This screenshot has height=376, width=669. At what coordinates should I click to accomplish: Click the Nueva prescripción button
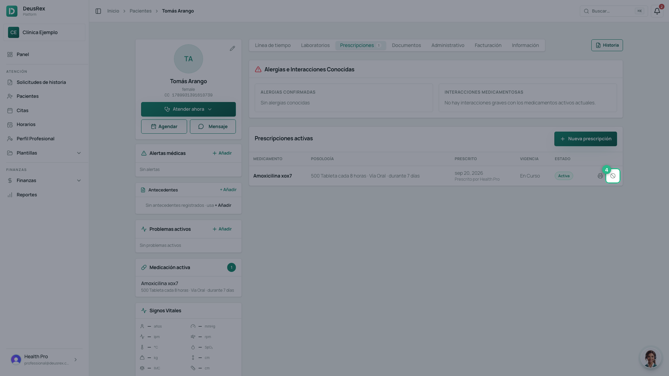(x=585, y=139)
